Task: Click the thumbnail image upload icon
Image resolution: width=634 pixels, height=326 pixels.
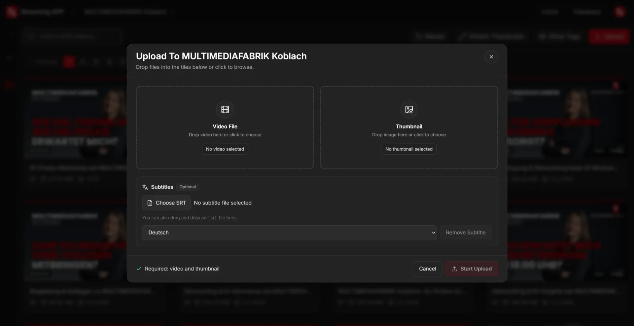Action: point(409,110)
